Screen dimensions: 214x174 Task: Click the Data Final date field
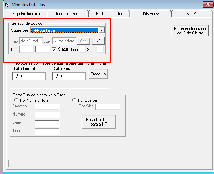coord(69,76)
